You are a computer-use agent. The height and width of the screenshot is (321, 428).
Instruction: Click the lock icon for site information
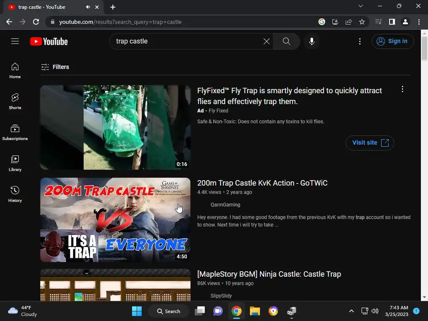point(53,22)
